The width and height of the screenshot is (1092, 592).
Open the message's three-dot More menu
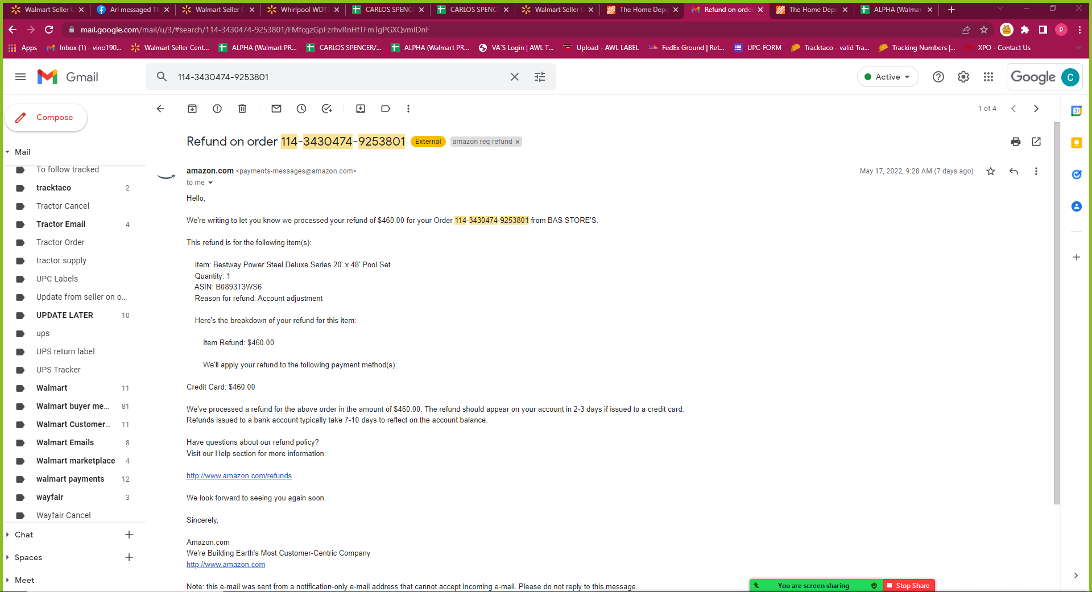tap(1036, 171)
